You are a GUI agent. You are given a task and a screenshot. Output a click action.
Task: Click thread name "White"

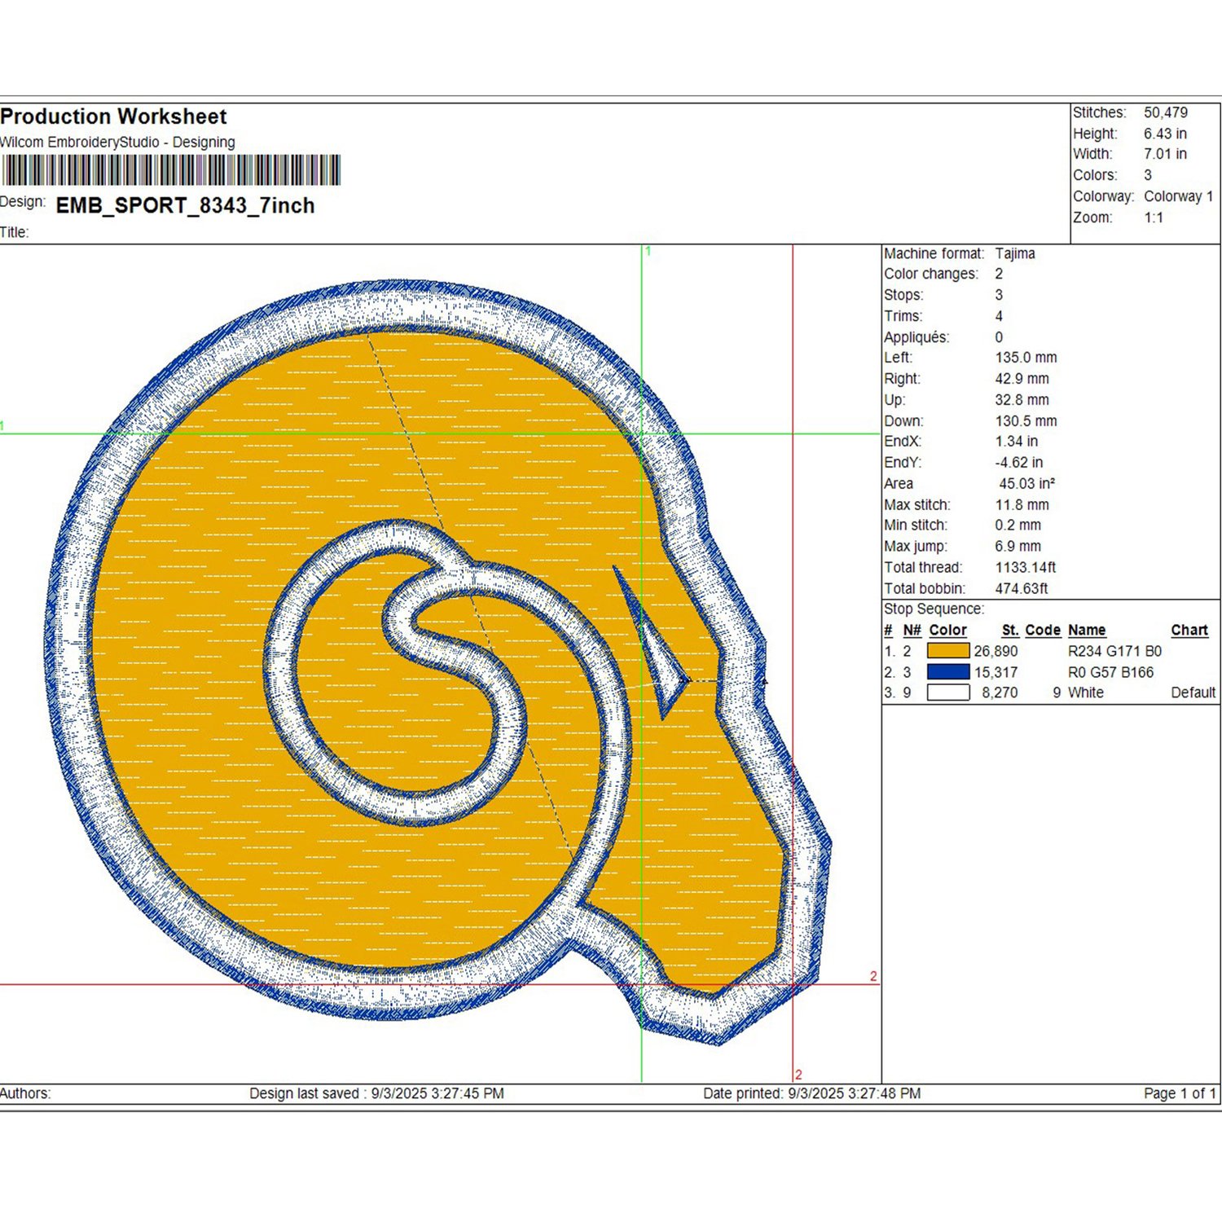(x=1086, y=693)
